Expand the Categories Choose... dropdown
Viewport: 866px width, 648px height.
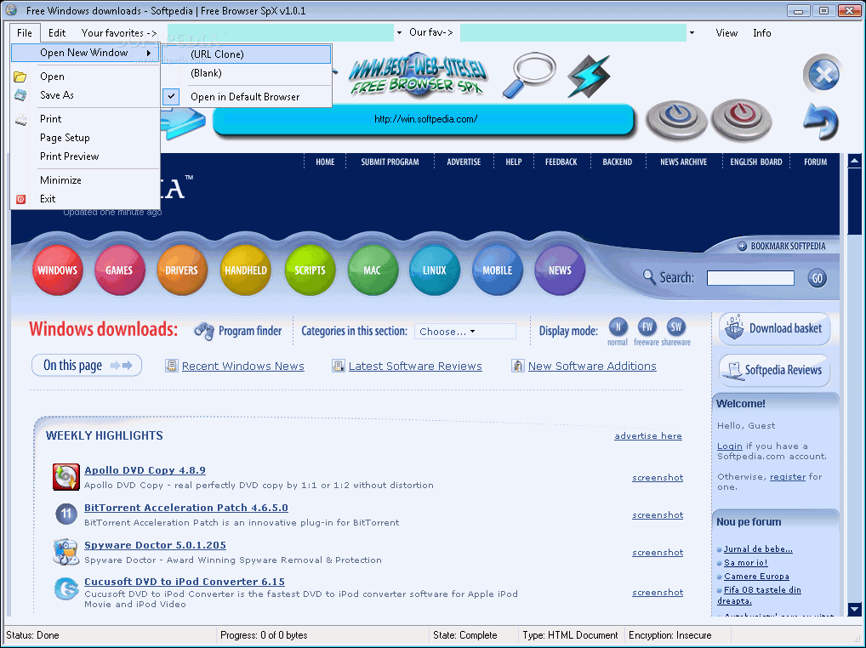click(465, 331)
